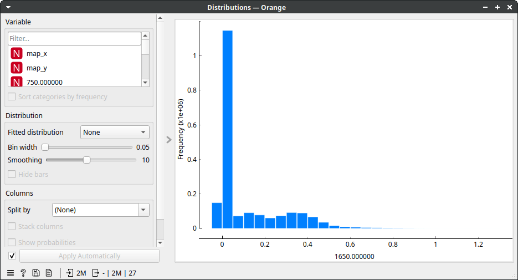Click control panel scroll up arrow

(160, 18)
